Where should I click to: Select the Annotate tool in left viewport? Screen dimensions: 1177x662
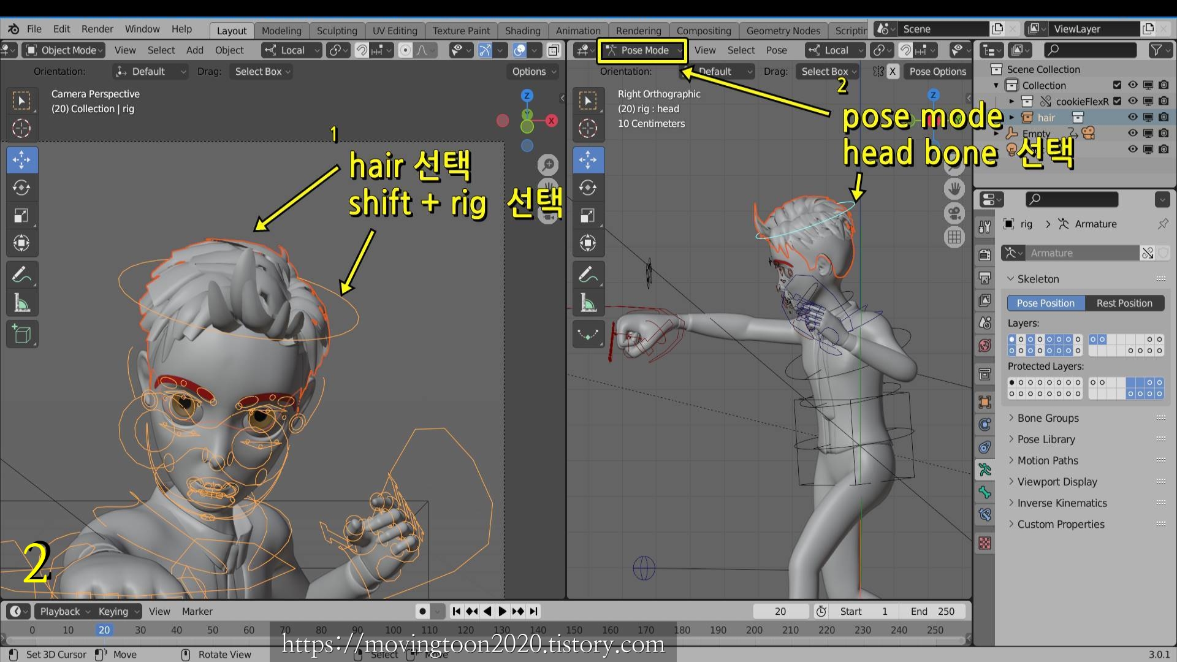point(21,275)
